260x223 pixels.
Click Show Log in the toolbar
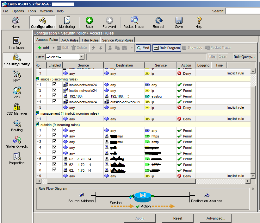click(192, 48)
